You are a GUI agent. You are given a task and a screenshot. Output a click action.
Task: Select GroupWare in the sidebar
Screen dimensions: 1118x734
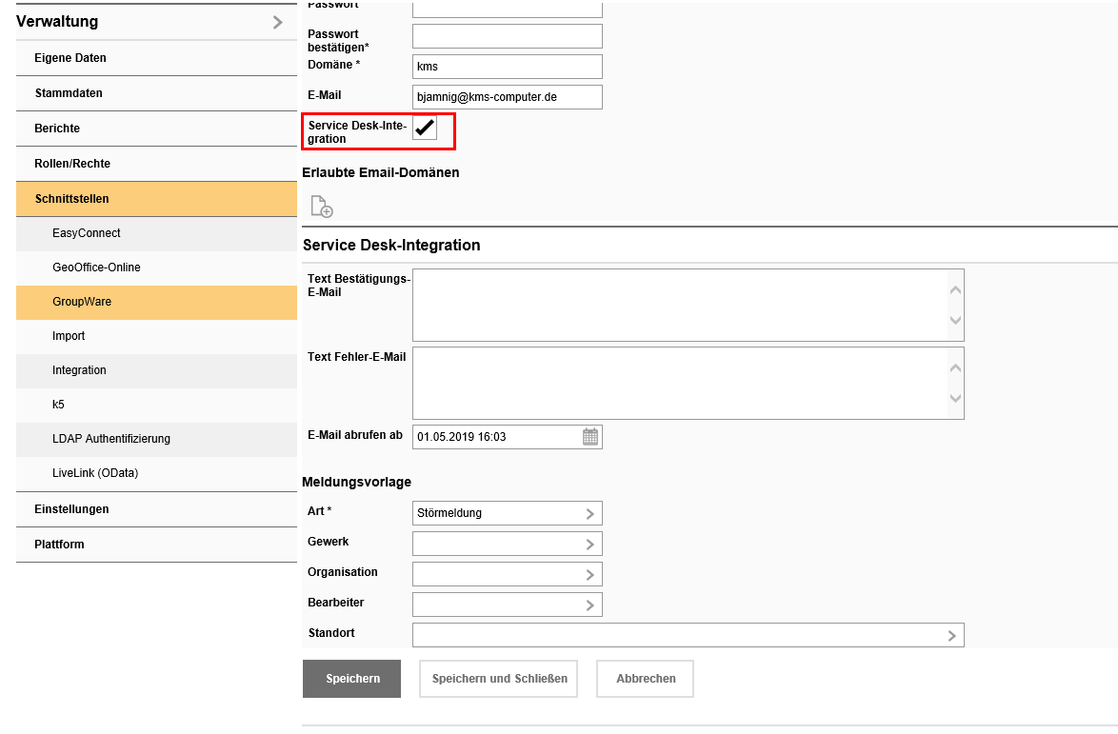(x=156, y=302)
